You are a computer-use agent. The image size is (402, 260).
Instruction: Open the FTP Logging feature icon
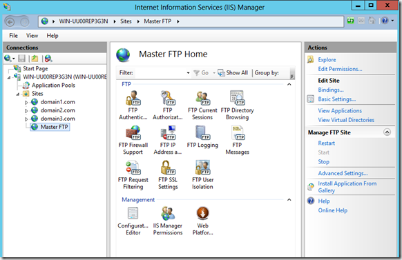pos(202,137)
